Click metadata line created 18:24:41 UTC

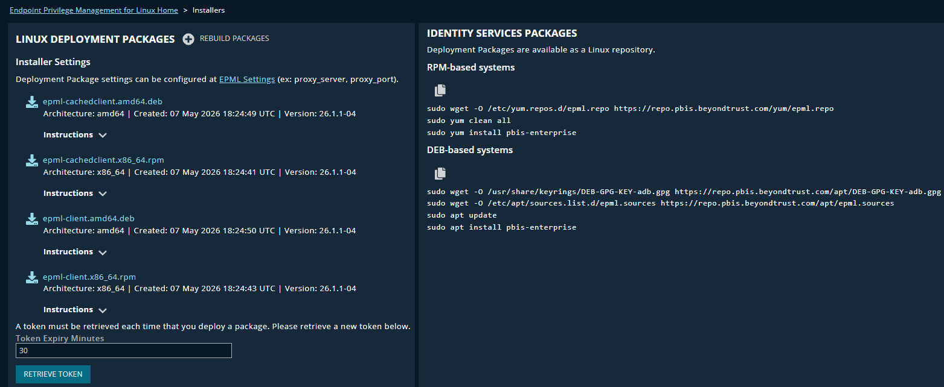click(x=200, y=172)
